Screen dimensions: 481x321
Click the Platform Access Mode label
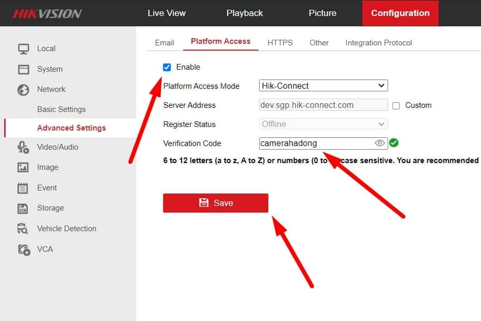pyautogui.click(x=201, y=86)
